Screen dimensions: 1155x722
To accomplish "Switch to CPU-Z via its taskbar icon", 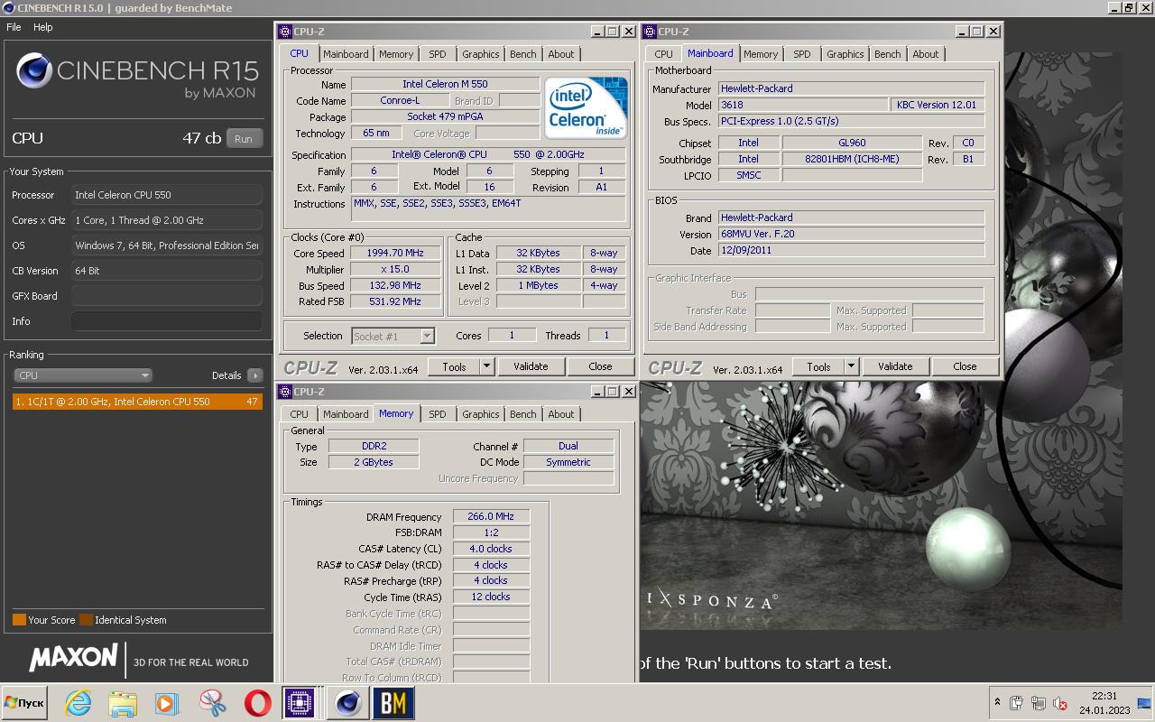I will (299, 703).
